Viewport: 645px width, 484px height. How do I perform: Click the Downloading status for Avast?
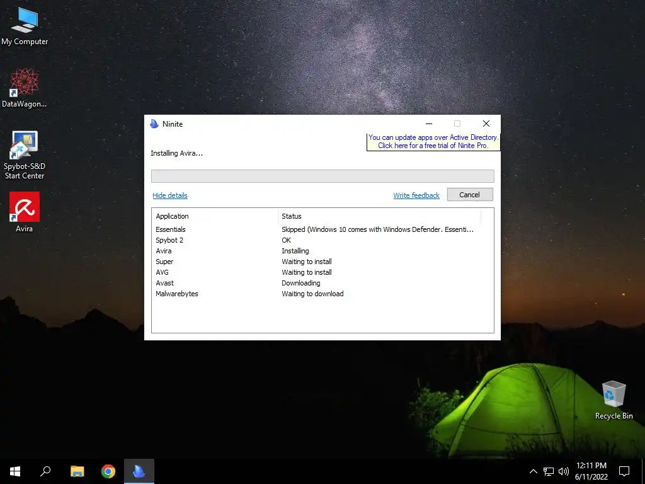(301, 283)
